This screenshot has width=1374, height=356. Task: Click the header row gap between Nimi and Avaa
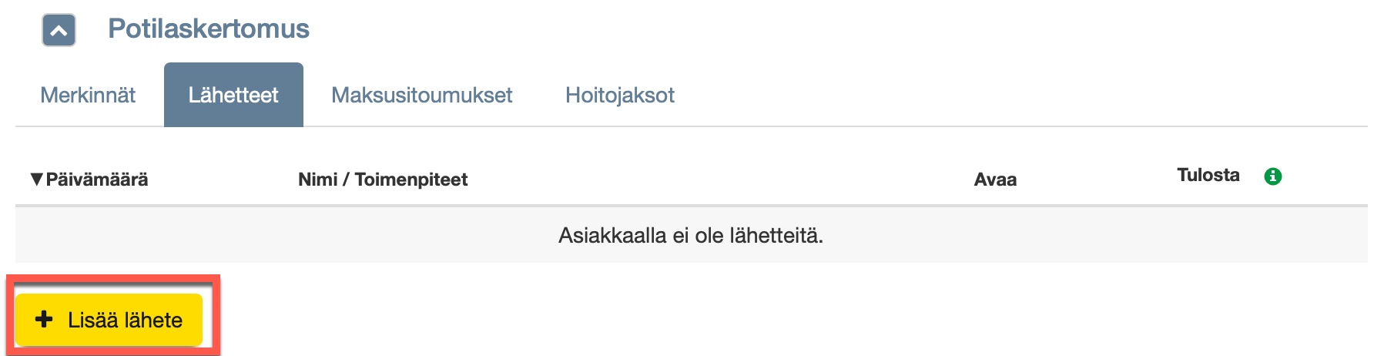point(716,180)
